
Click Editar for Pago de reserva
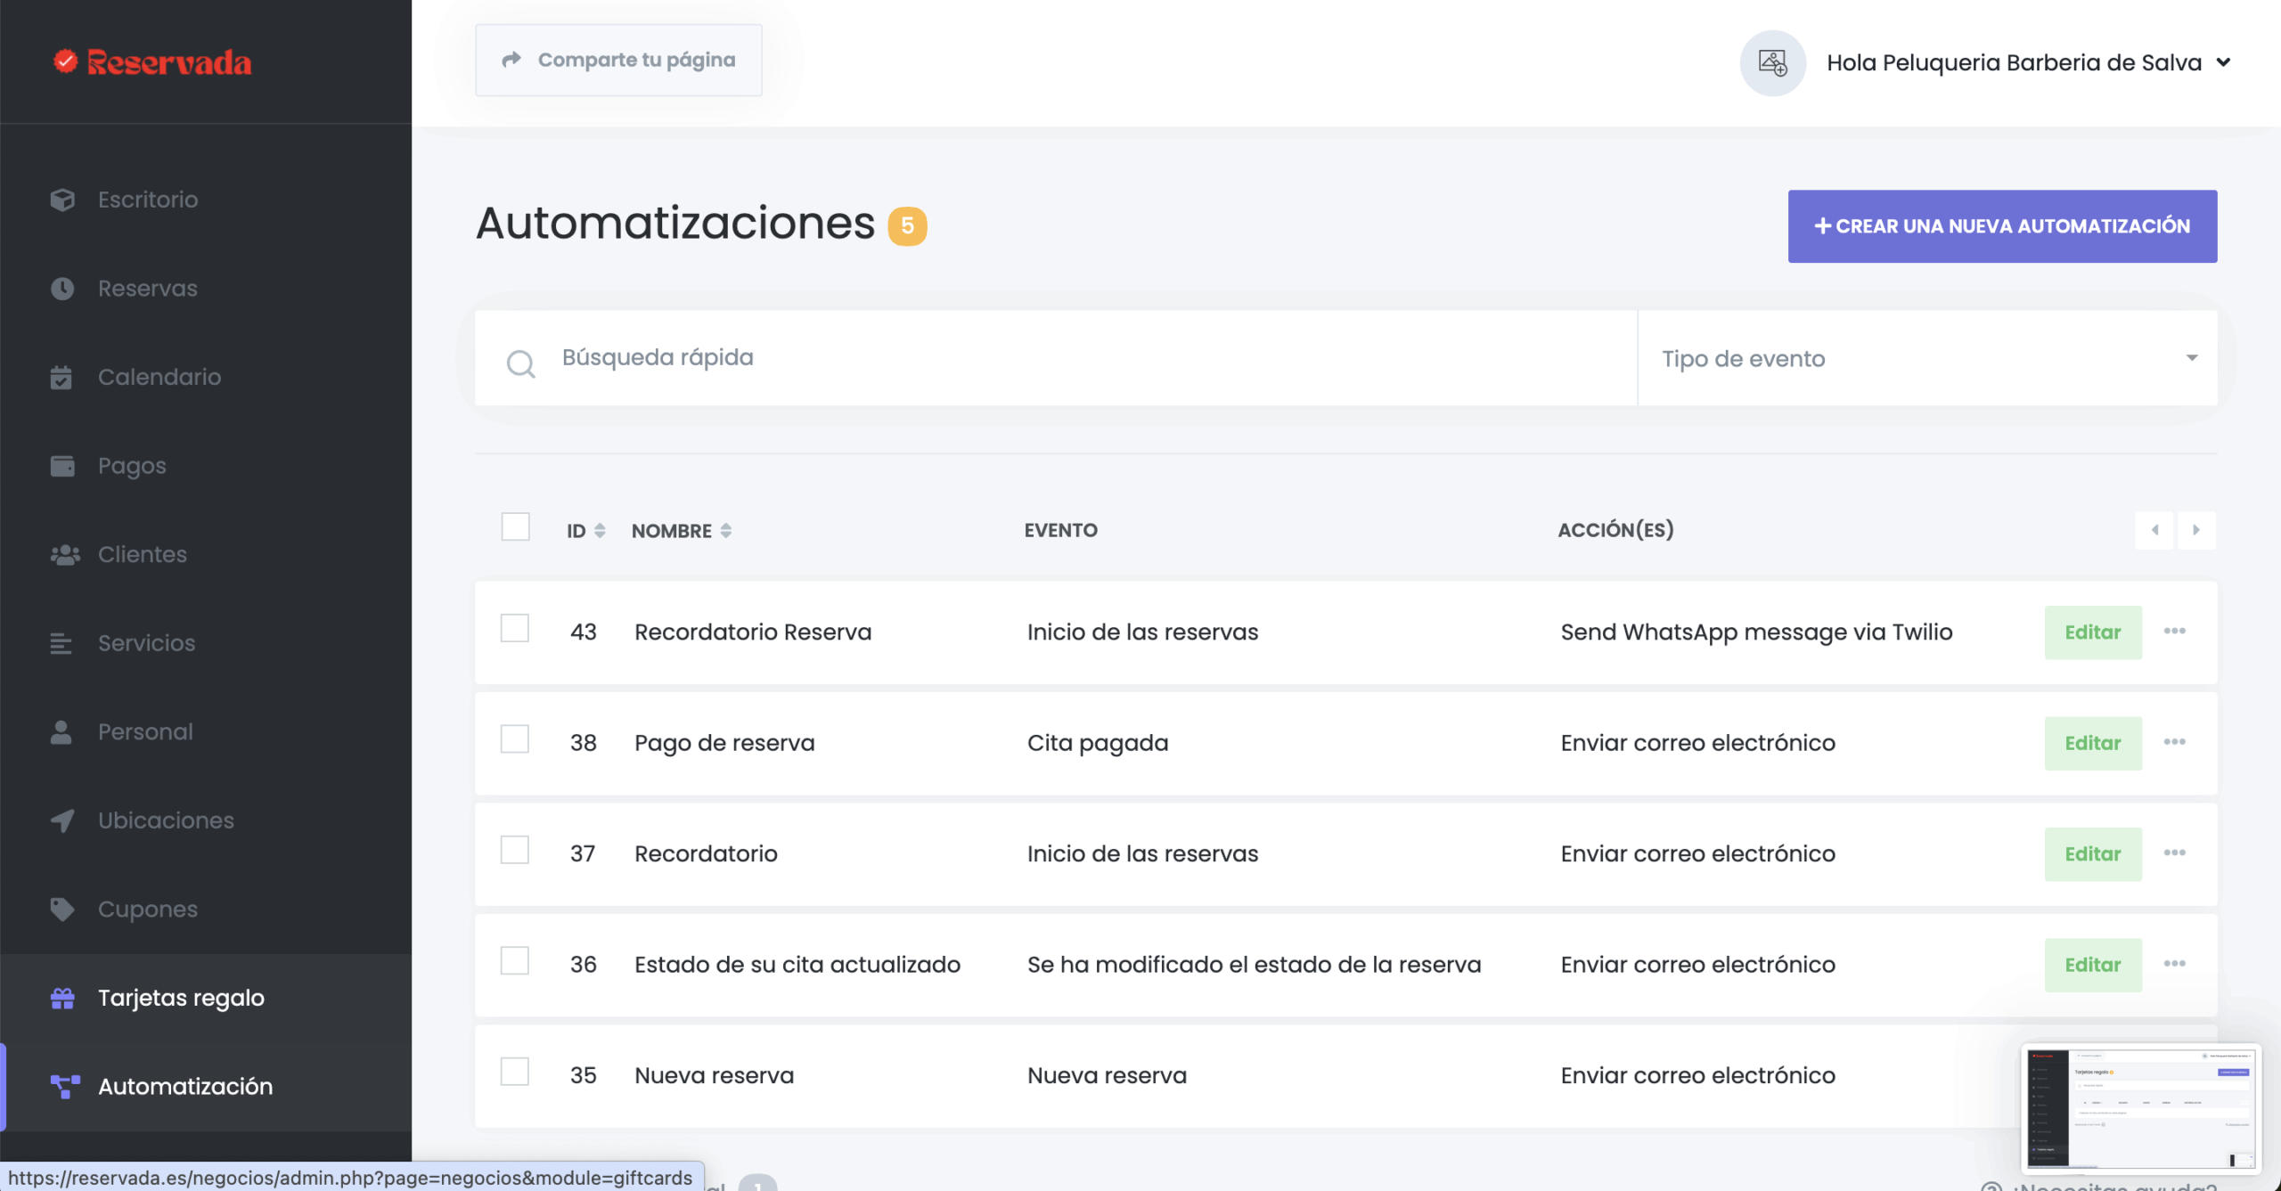tap(2092, 743)
